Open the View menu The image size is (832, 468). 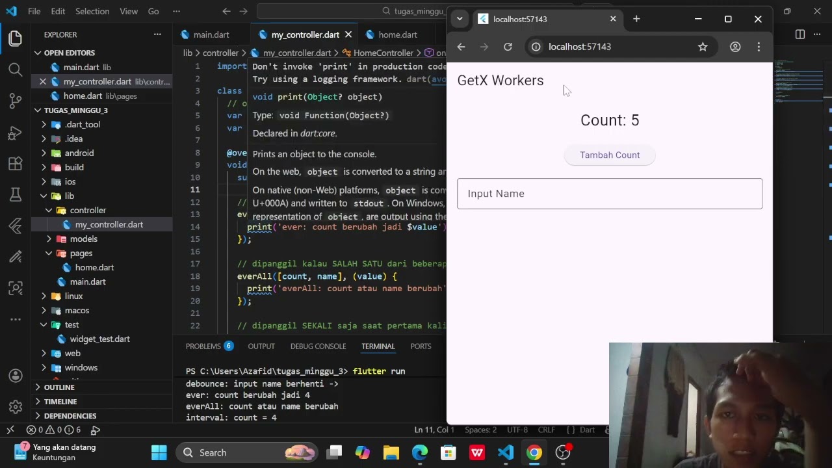click(x=129, y=11)
